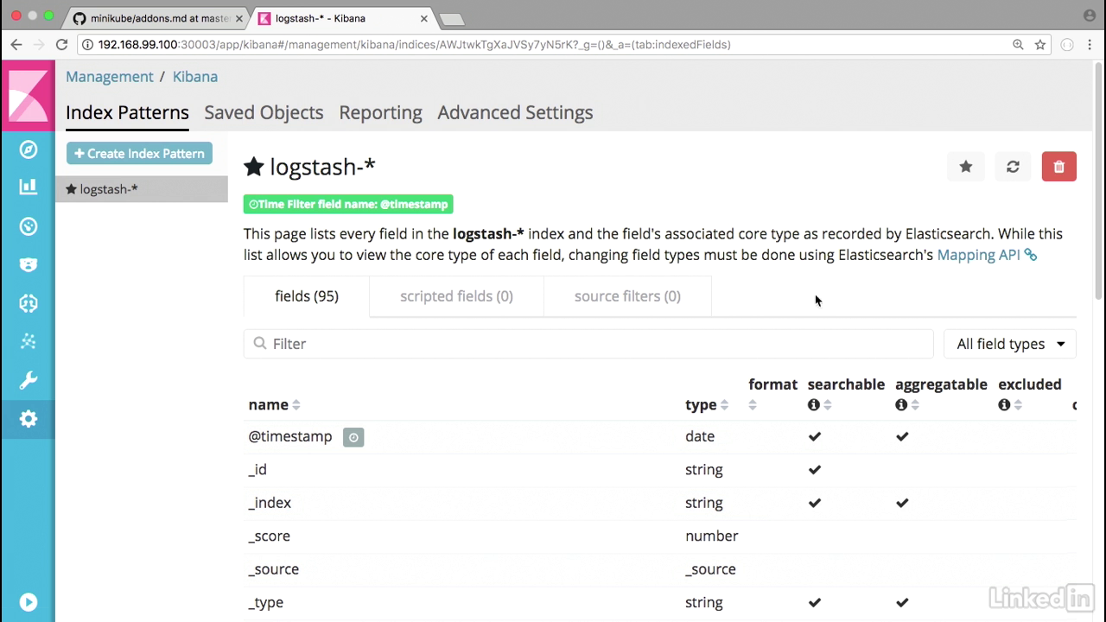Open the Chrome three-dot menu
Image resolution: width=1106 pixels, height=622 pixels.
[x=1090, y=44]
